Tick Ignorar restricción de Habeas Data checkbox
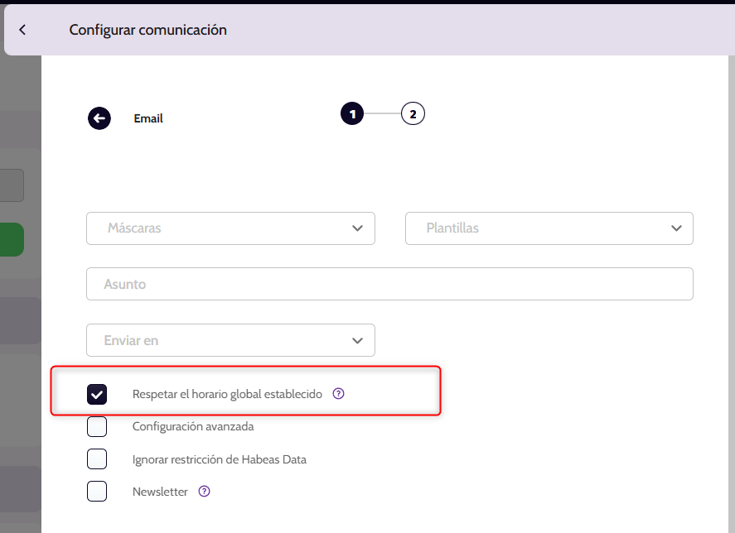 97,459
